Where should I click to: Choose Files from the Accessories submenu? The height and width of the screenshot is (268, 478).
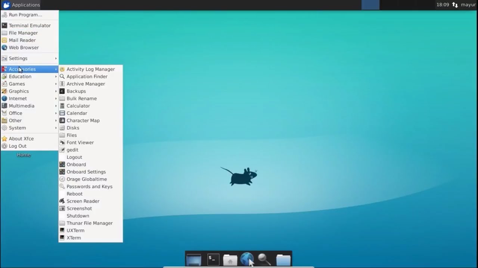(91, 135)
